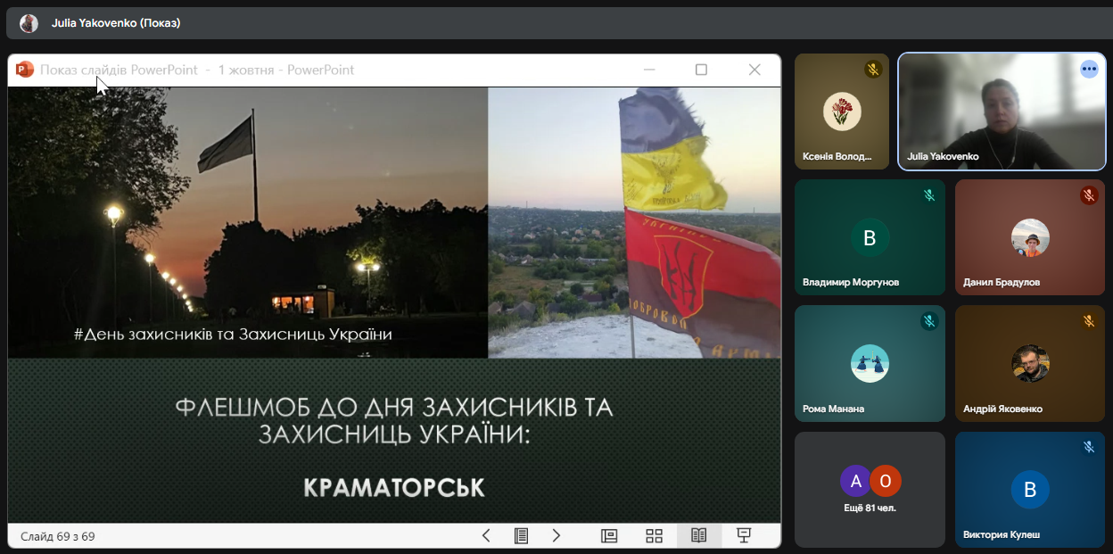Open three-dot options on Julia Yakovenko tile

click(1089, 69)
